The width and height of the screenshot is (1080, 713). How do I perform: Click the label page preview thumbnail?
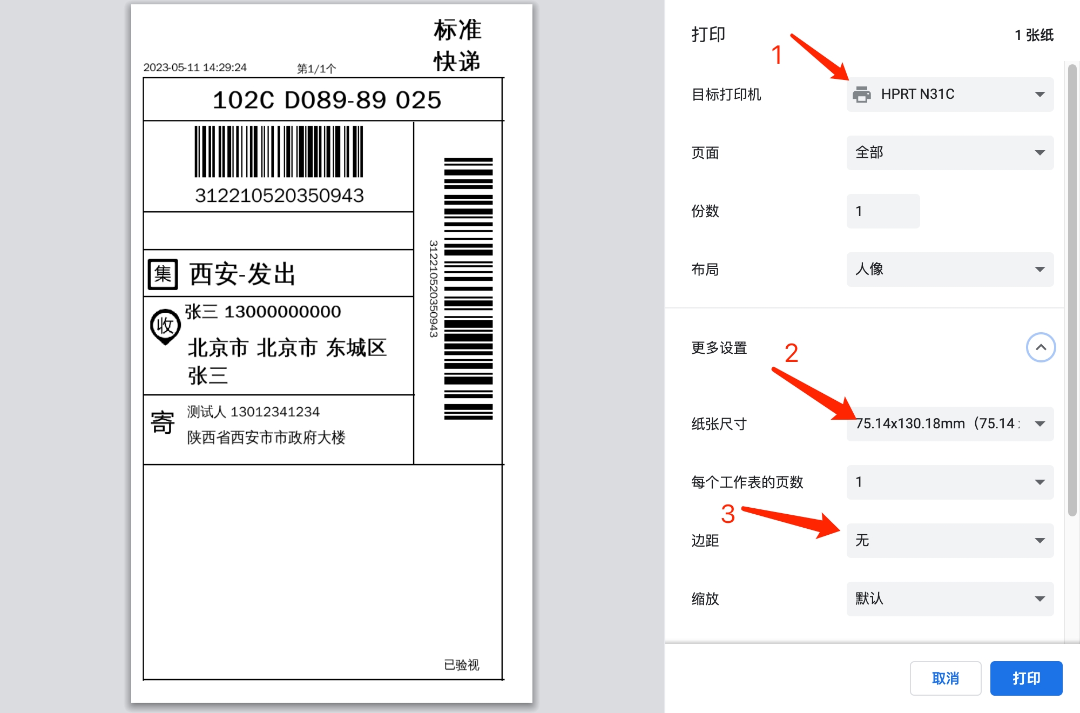(x=332, y=354)
